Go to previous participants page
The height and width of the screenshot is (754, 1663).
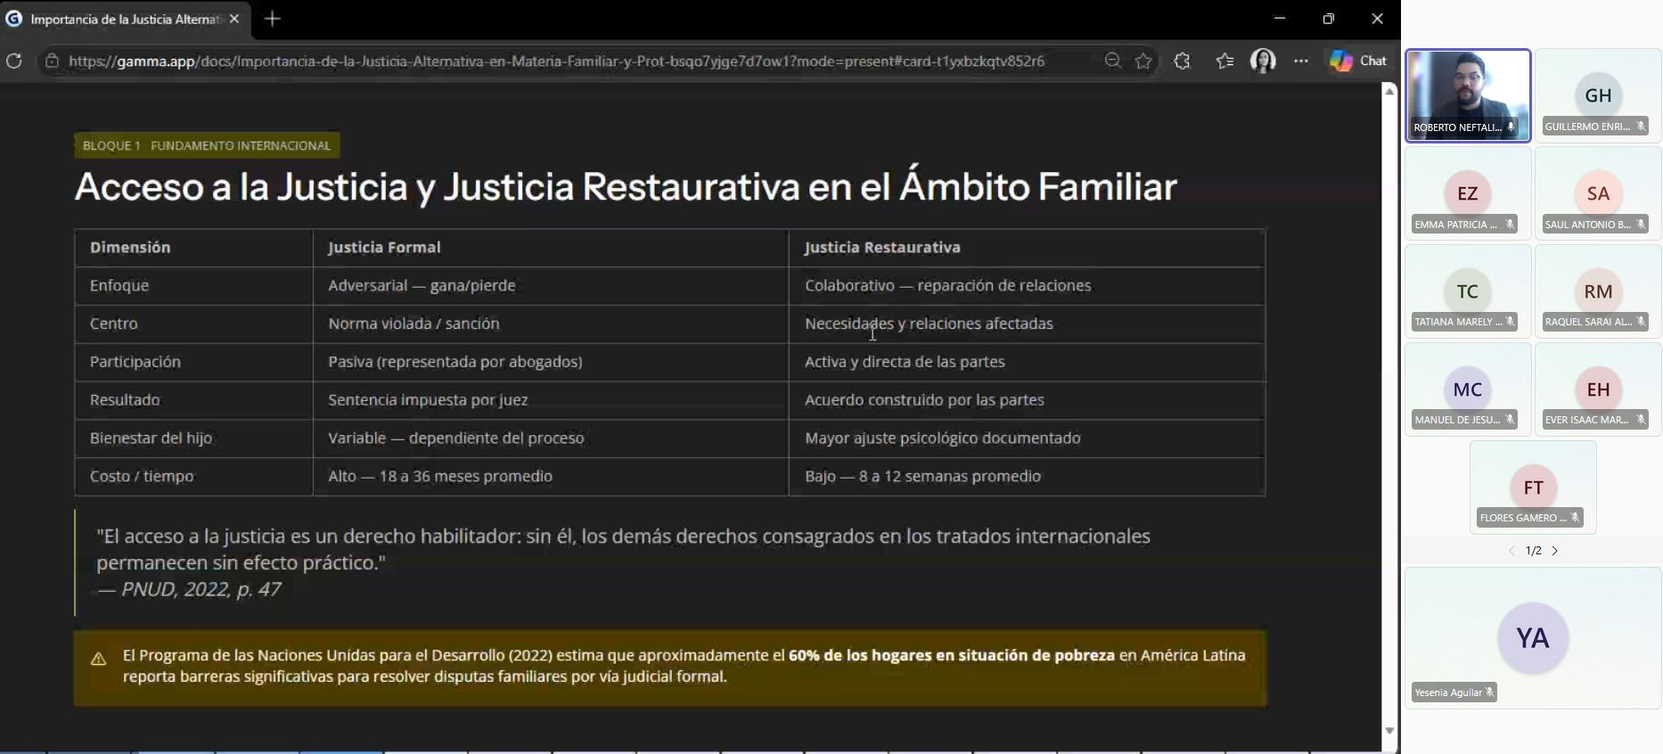pos(1511,551)
